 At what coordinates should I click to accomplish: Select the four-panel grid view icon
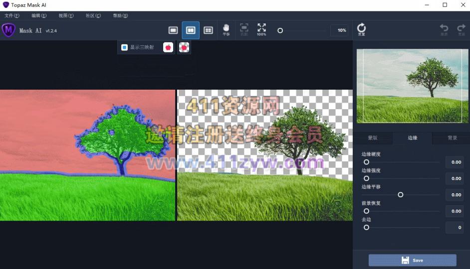(208, 30)
